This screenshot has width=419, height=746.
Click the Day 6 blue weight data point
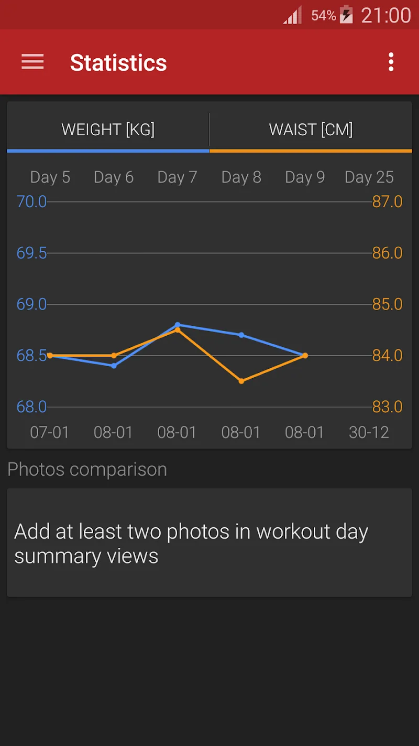point(114,366)
